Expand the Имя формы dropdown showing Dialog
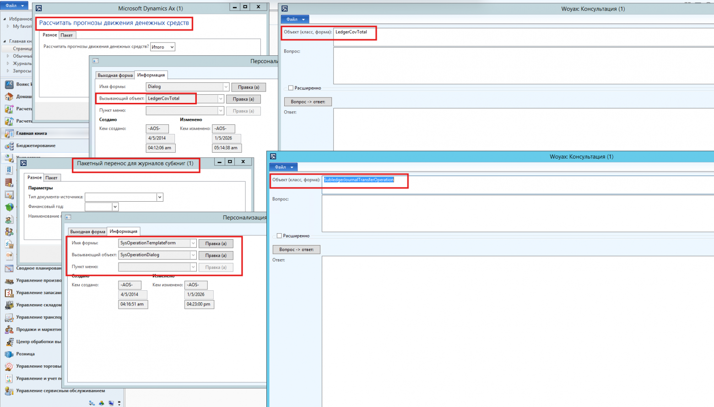This screenshot has height=407, width=714. pos(226,87)
